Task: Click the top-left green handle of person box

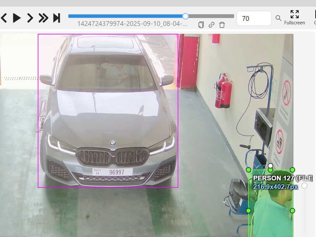Action: click(x=248, y=170)
